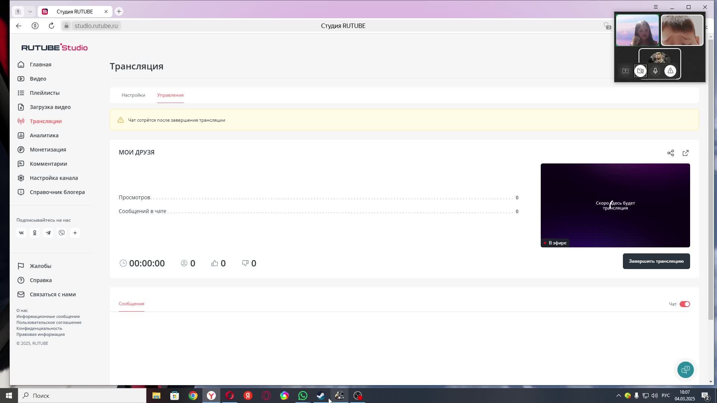Click the warning icon in call overlay
Screen dimensions: 717x403
tap(670, 71)
